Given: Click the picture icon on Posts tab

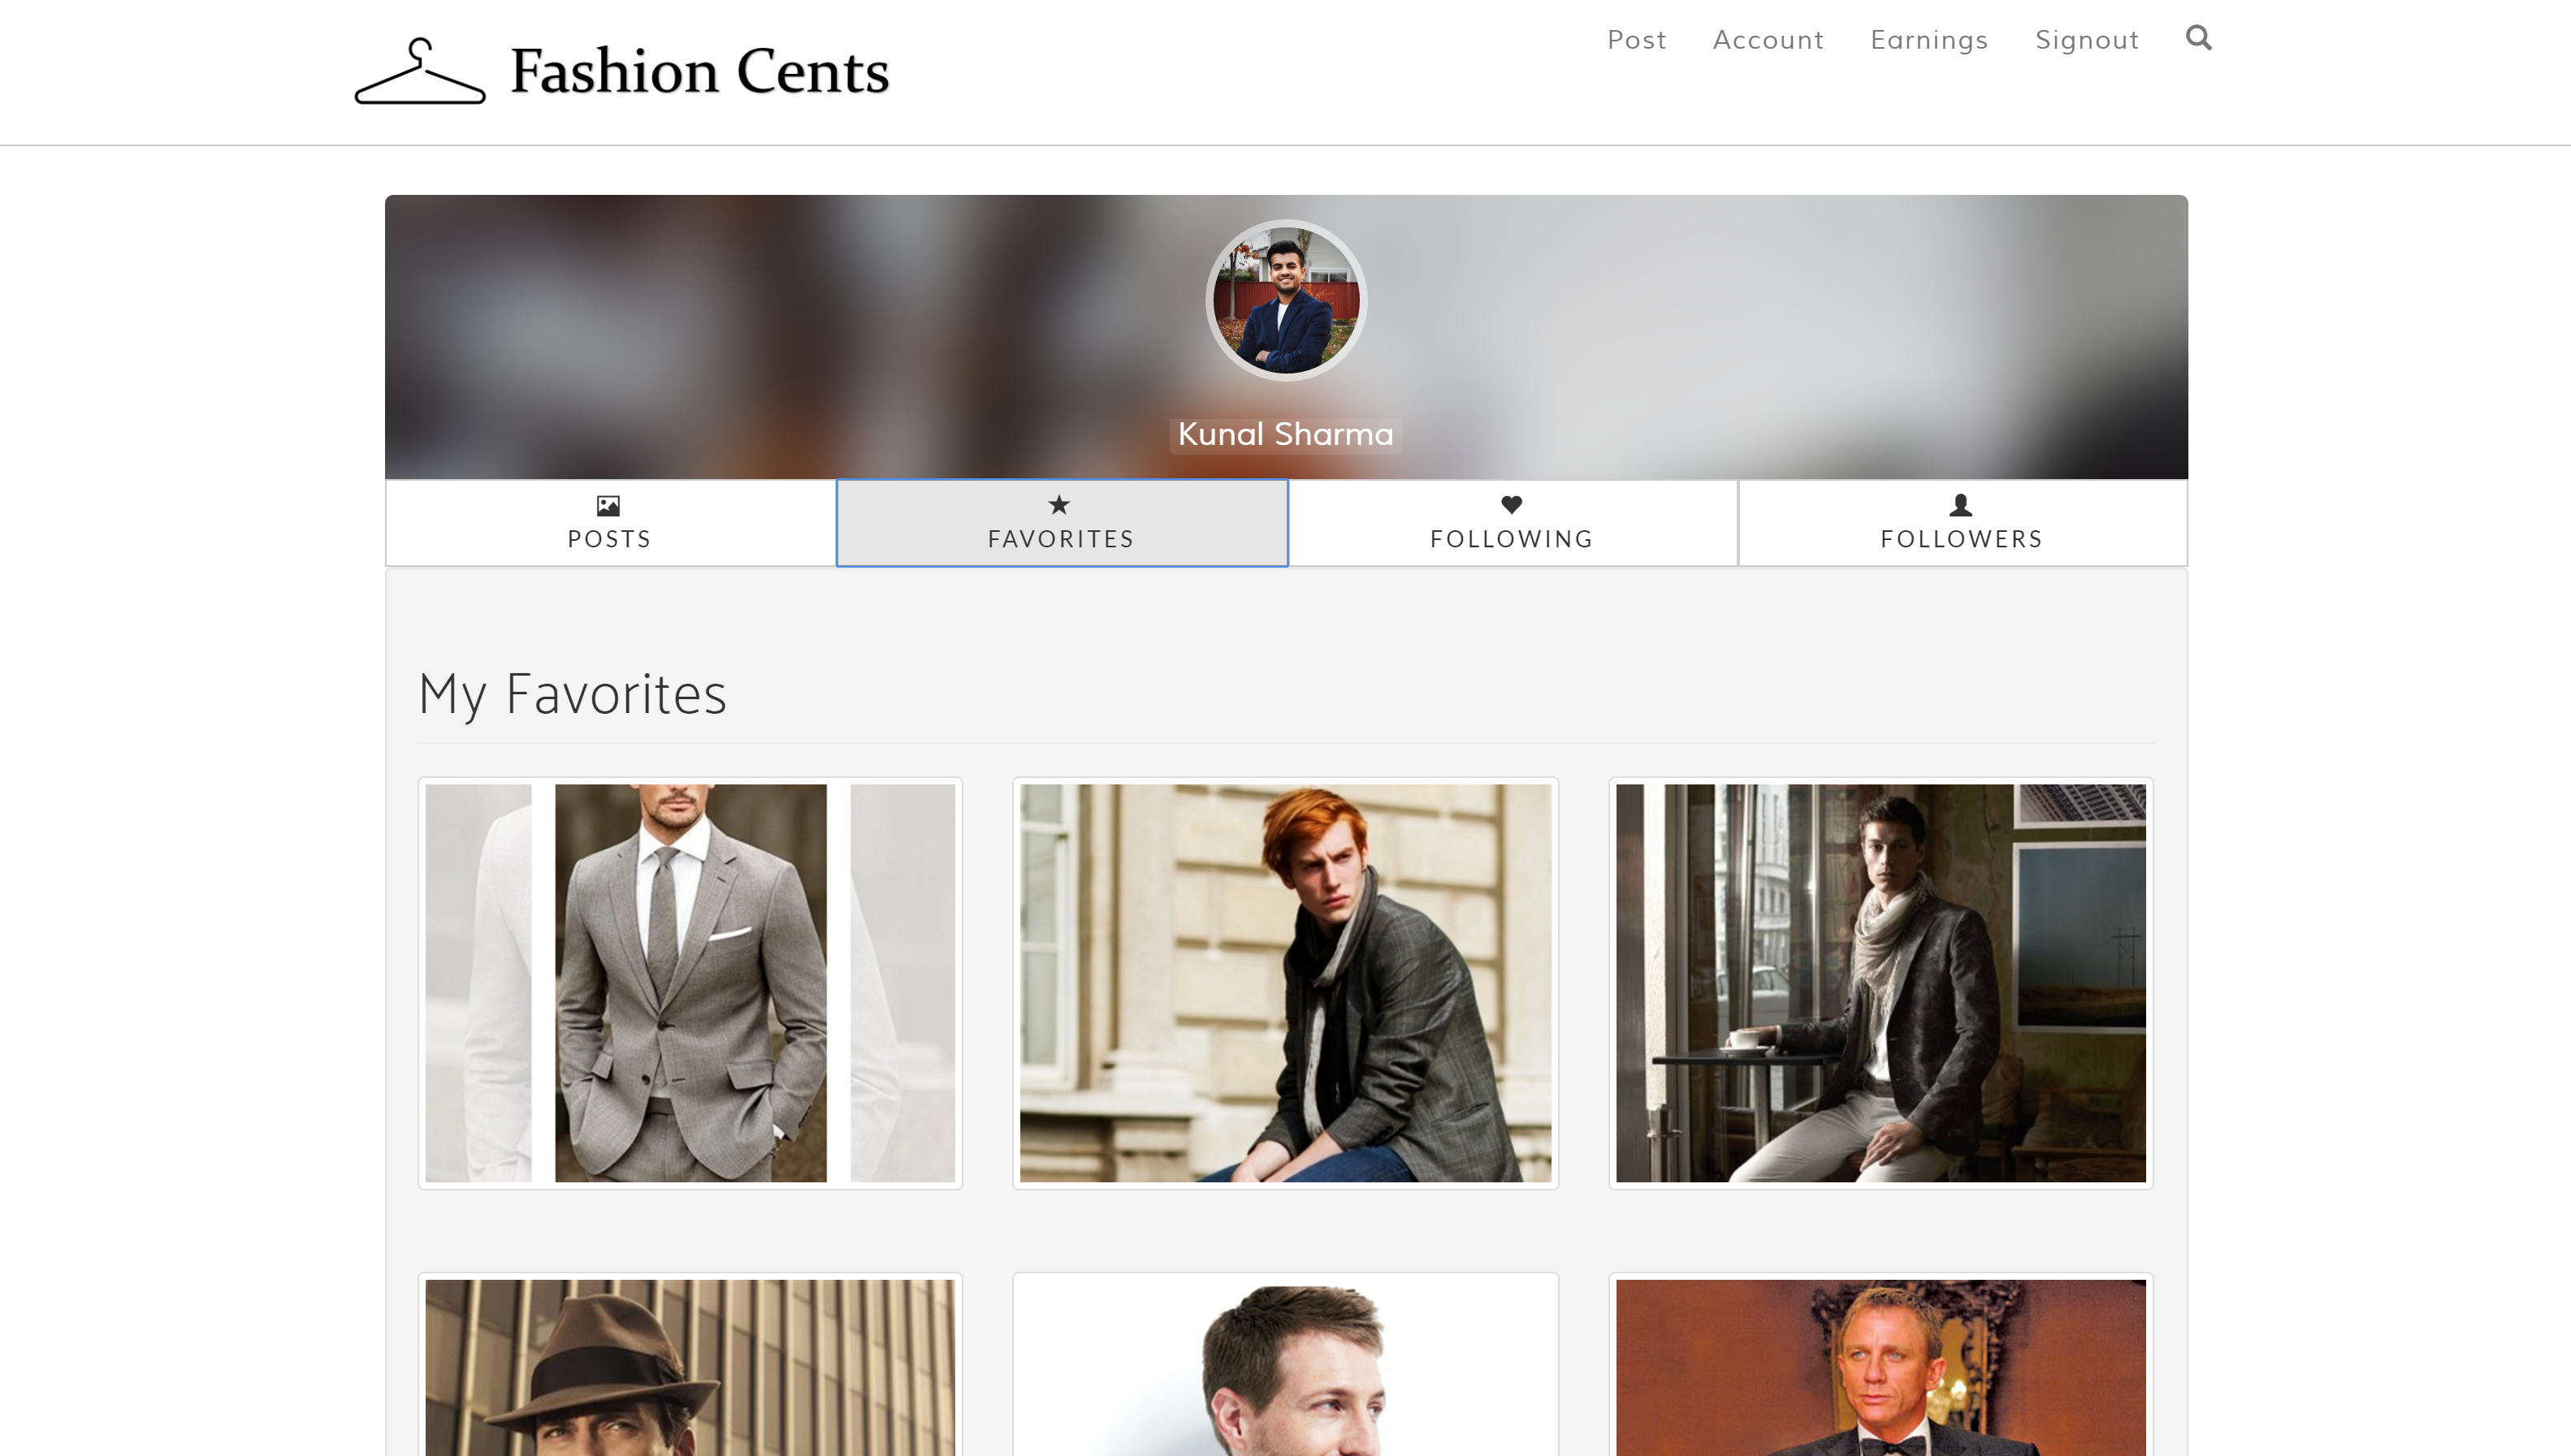Looking at the screenshot, I should 608,506.
